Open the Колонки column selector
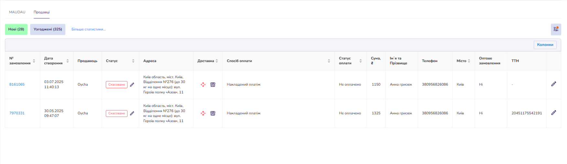 [545, 45]
